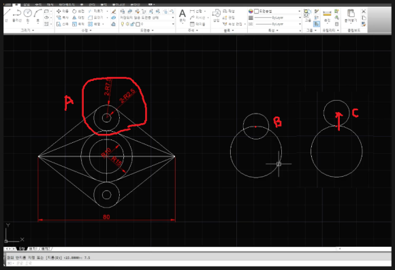Switch to the Model tab
Image resolution: width=395 pixels, height=270 pixels.
tap(22, 249)
